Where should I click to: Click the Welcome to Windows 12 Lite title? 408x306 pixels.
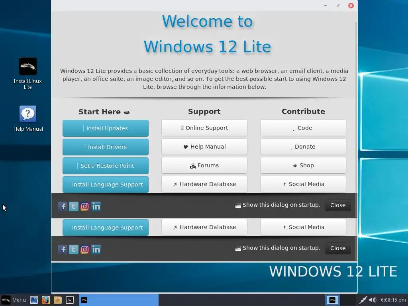[207, 34]
